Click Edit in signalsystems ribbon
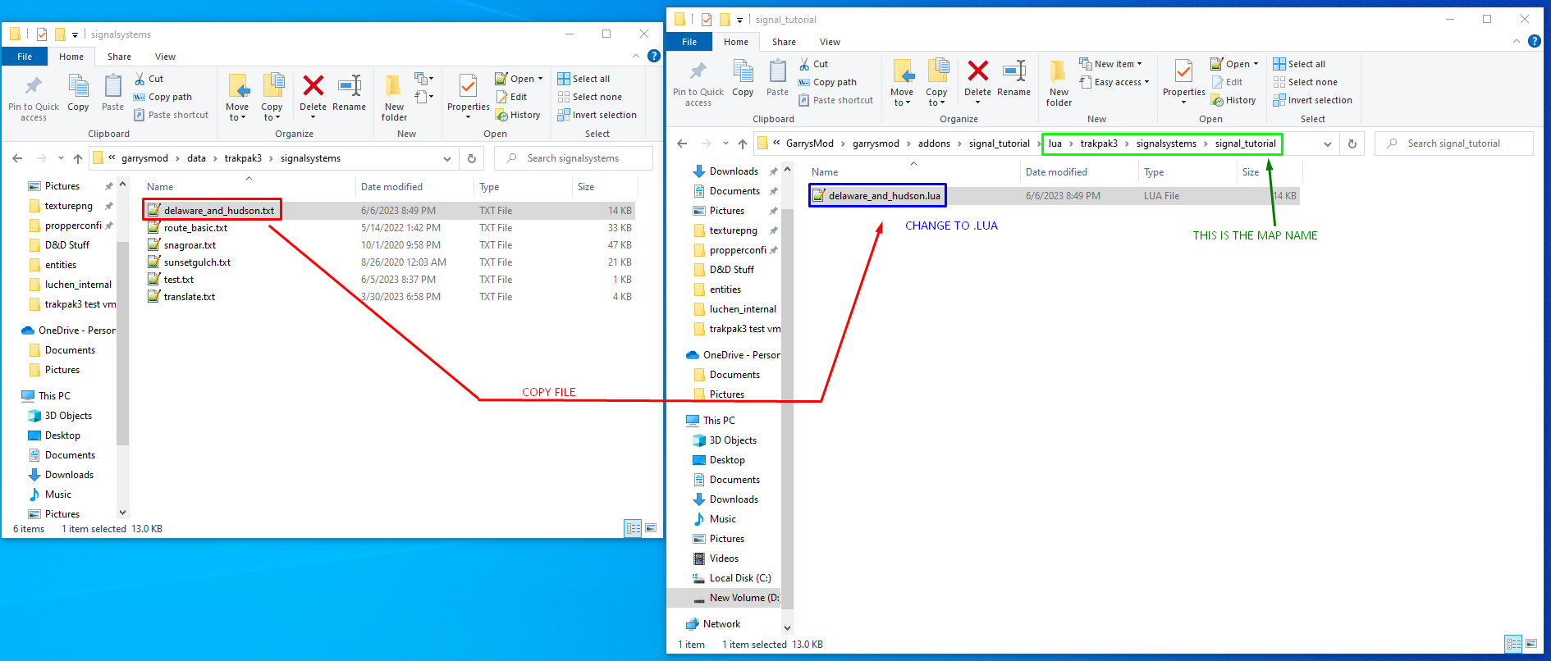Screen dimensions: 1551x661 511,97
